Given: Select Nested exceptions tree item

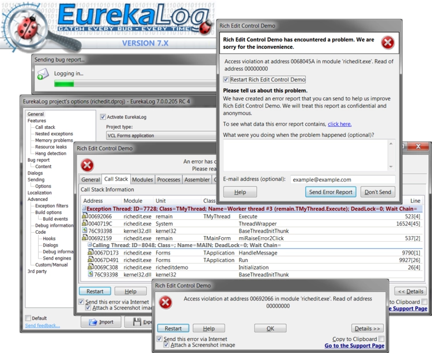Looking at the screenshot, I should tap(54, 134).
